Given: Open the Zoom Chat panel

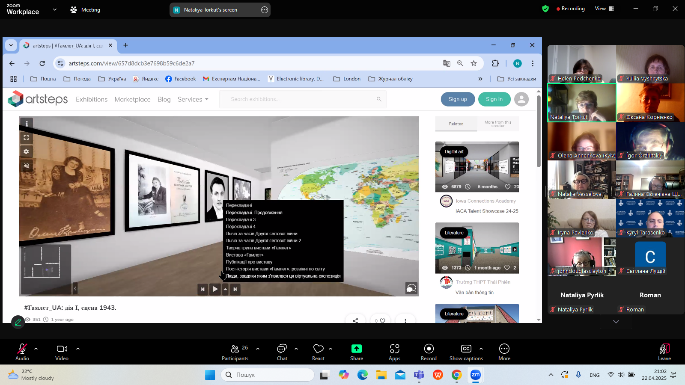Looking at the screenshot, I should pyautogui.click(x=282, y=352).
